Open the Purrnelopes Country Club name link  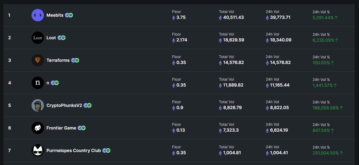(x=74, y=150)
